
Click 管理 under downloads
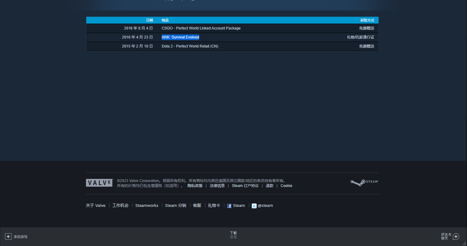pyautogui.click(x=233, y=237)
